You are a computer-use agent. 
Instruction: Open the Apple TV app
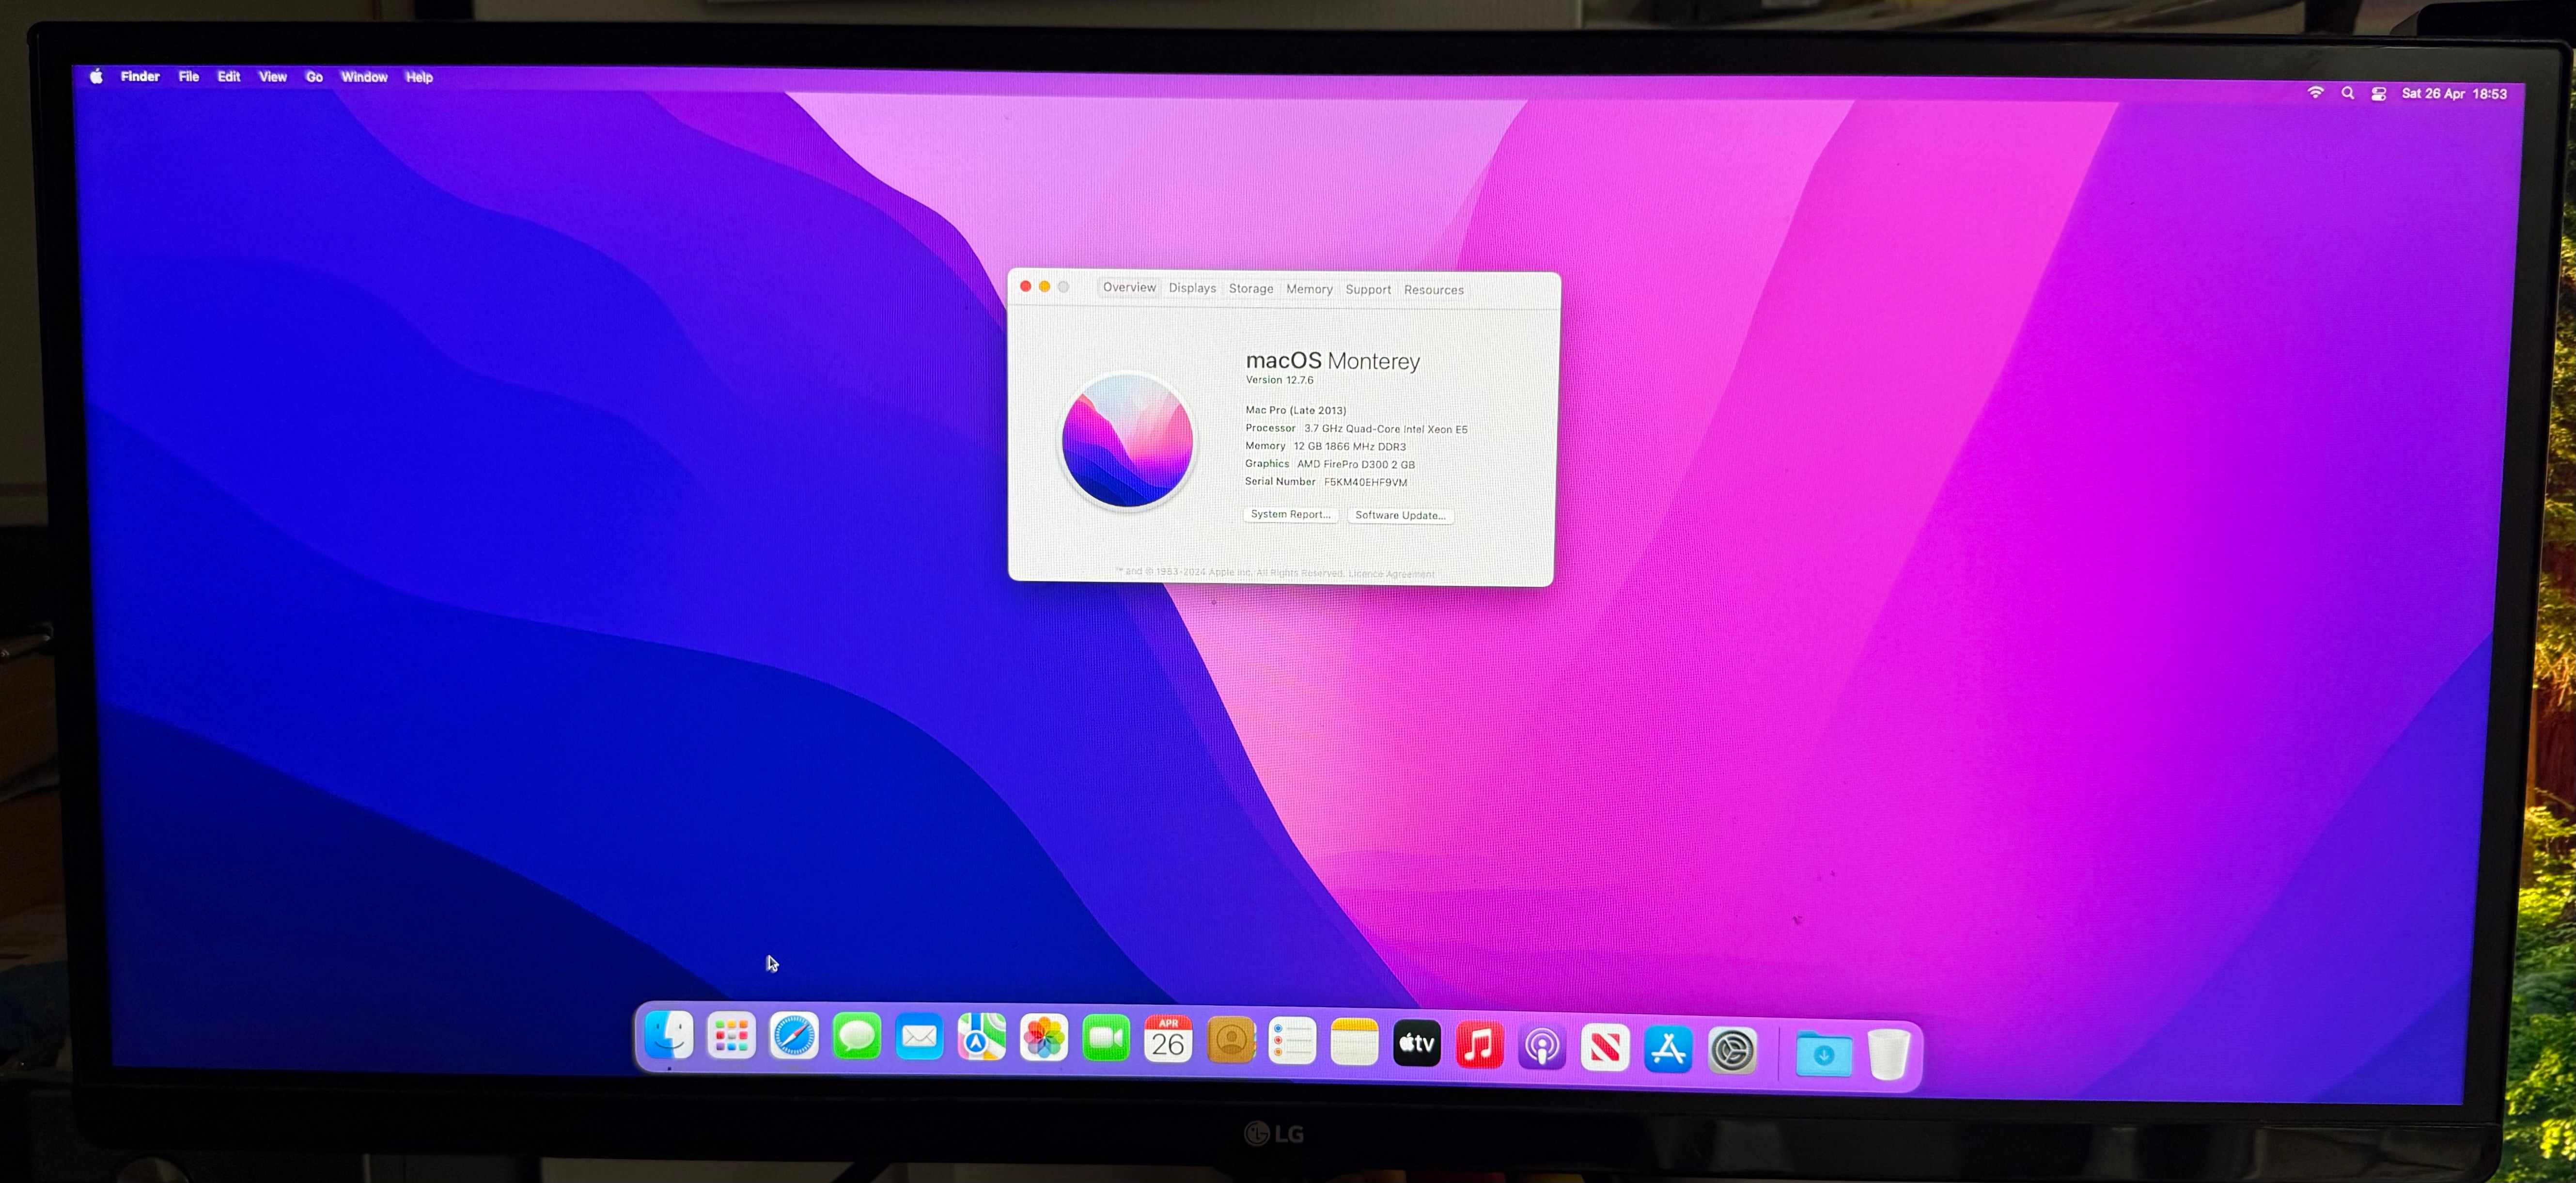coord(1417,1044)
